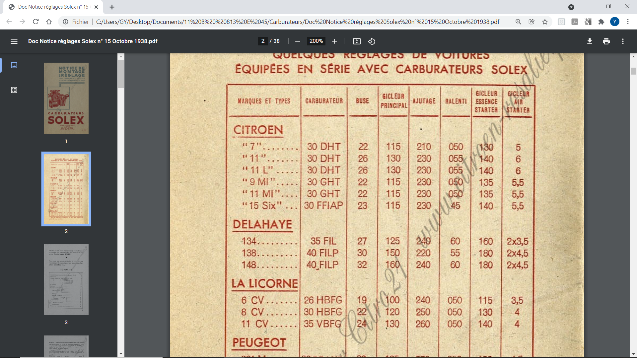Open the Chrome three-dot menu
This screenshot has width=637, height=358.
coord(628,22)
